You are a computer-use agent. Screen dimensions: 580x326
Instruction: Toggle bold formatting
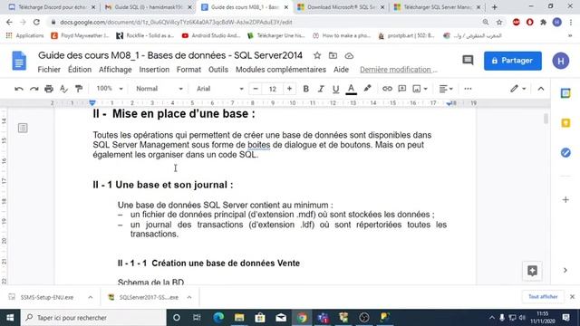click(x=306, y=89)
